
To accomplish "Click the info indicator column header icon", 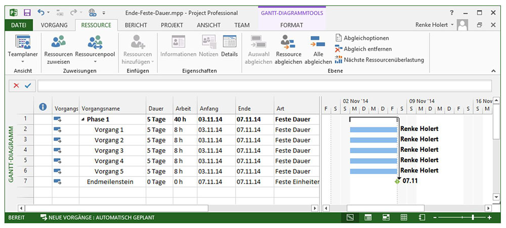I will coord(43,107).
